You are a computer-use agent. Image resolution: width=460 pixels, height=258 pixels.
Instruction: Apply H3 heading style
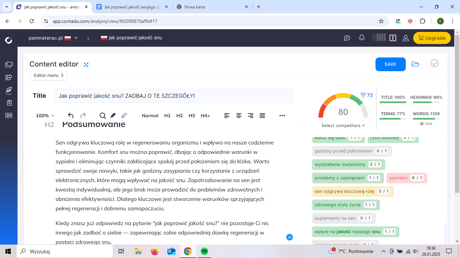coord(192,116)
